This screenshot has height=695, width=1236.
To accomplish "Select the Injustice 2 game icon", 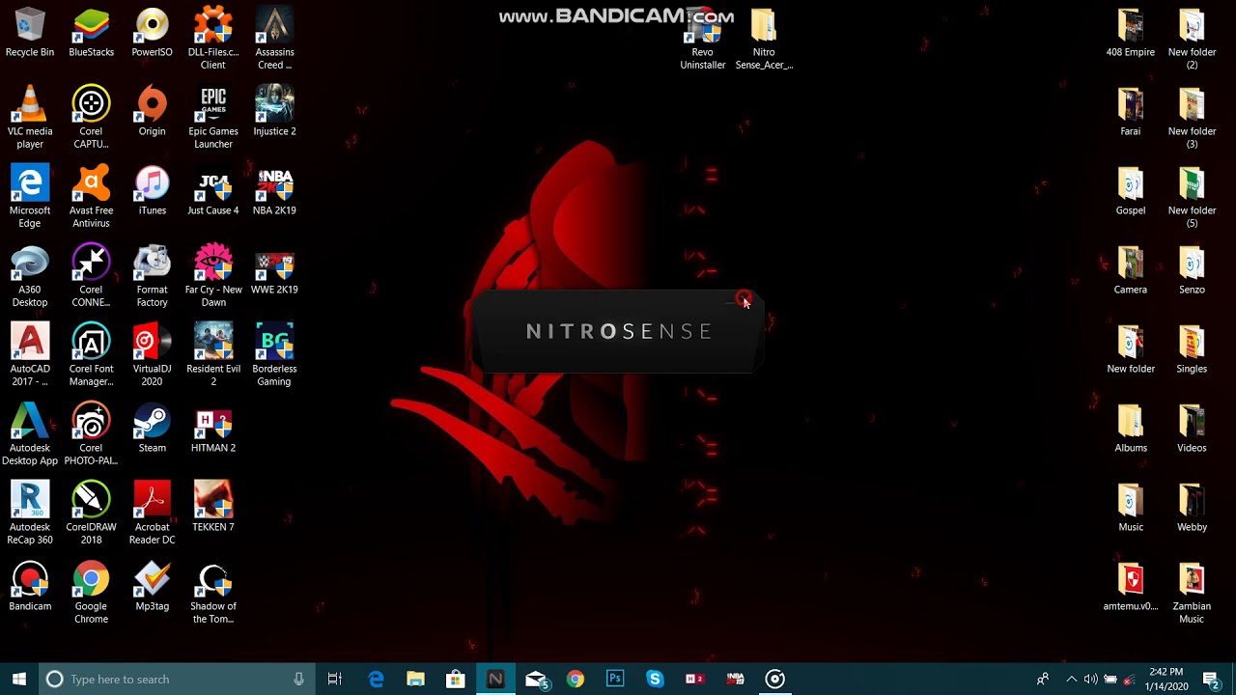I will point(274,112).
